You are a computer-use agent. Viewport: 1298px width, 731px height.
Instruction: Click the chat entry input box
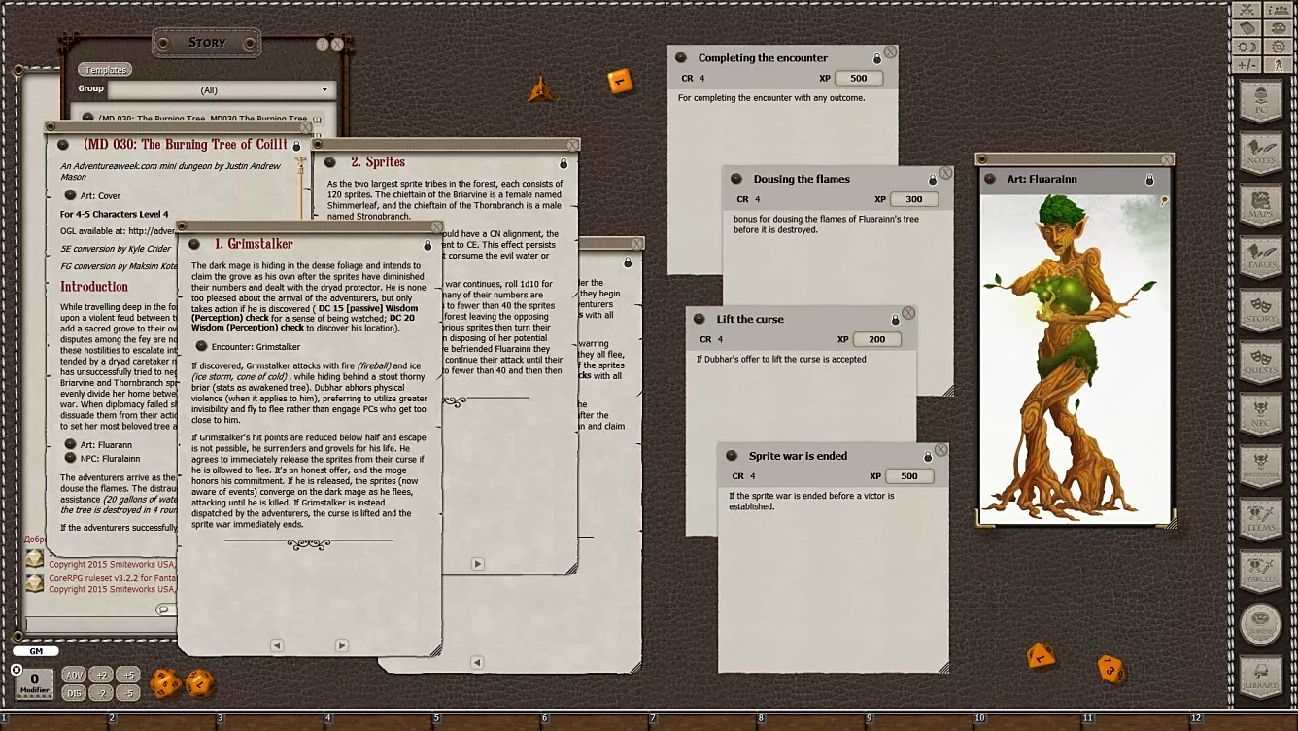click(100, 624)
